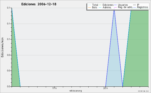Click the IP legend color line
Viewport: 151px width, 93px height.
(x=134, y=5)
